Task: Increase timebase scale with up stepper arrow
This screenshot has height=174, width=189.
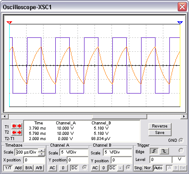Action: (x=42, y=151)
